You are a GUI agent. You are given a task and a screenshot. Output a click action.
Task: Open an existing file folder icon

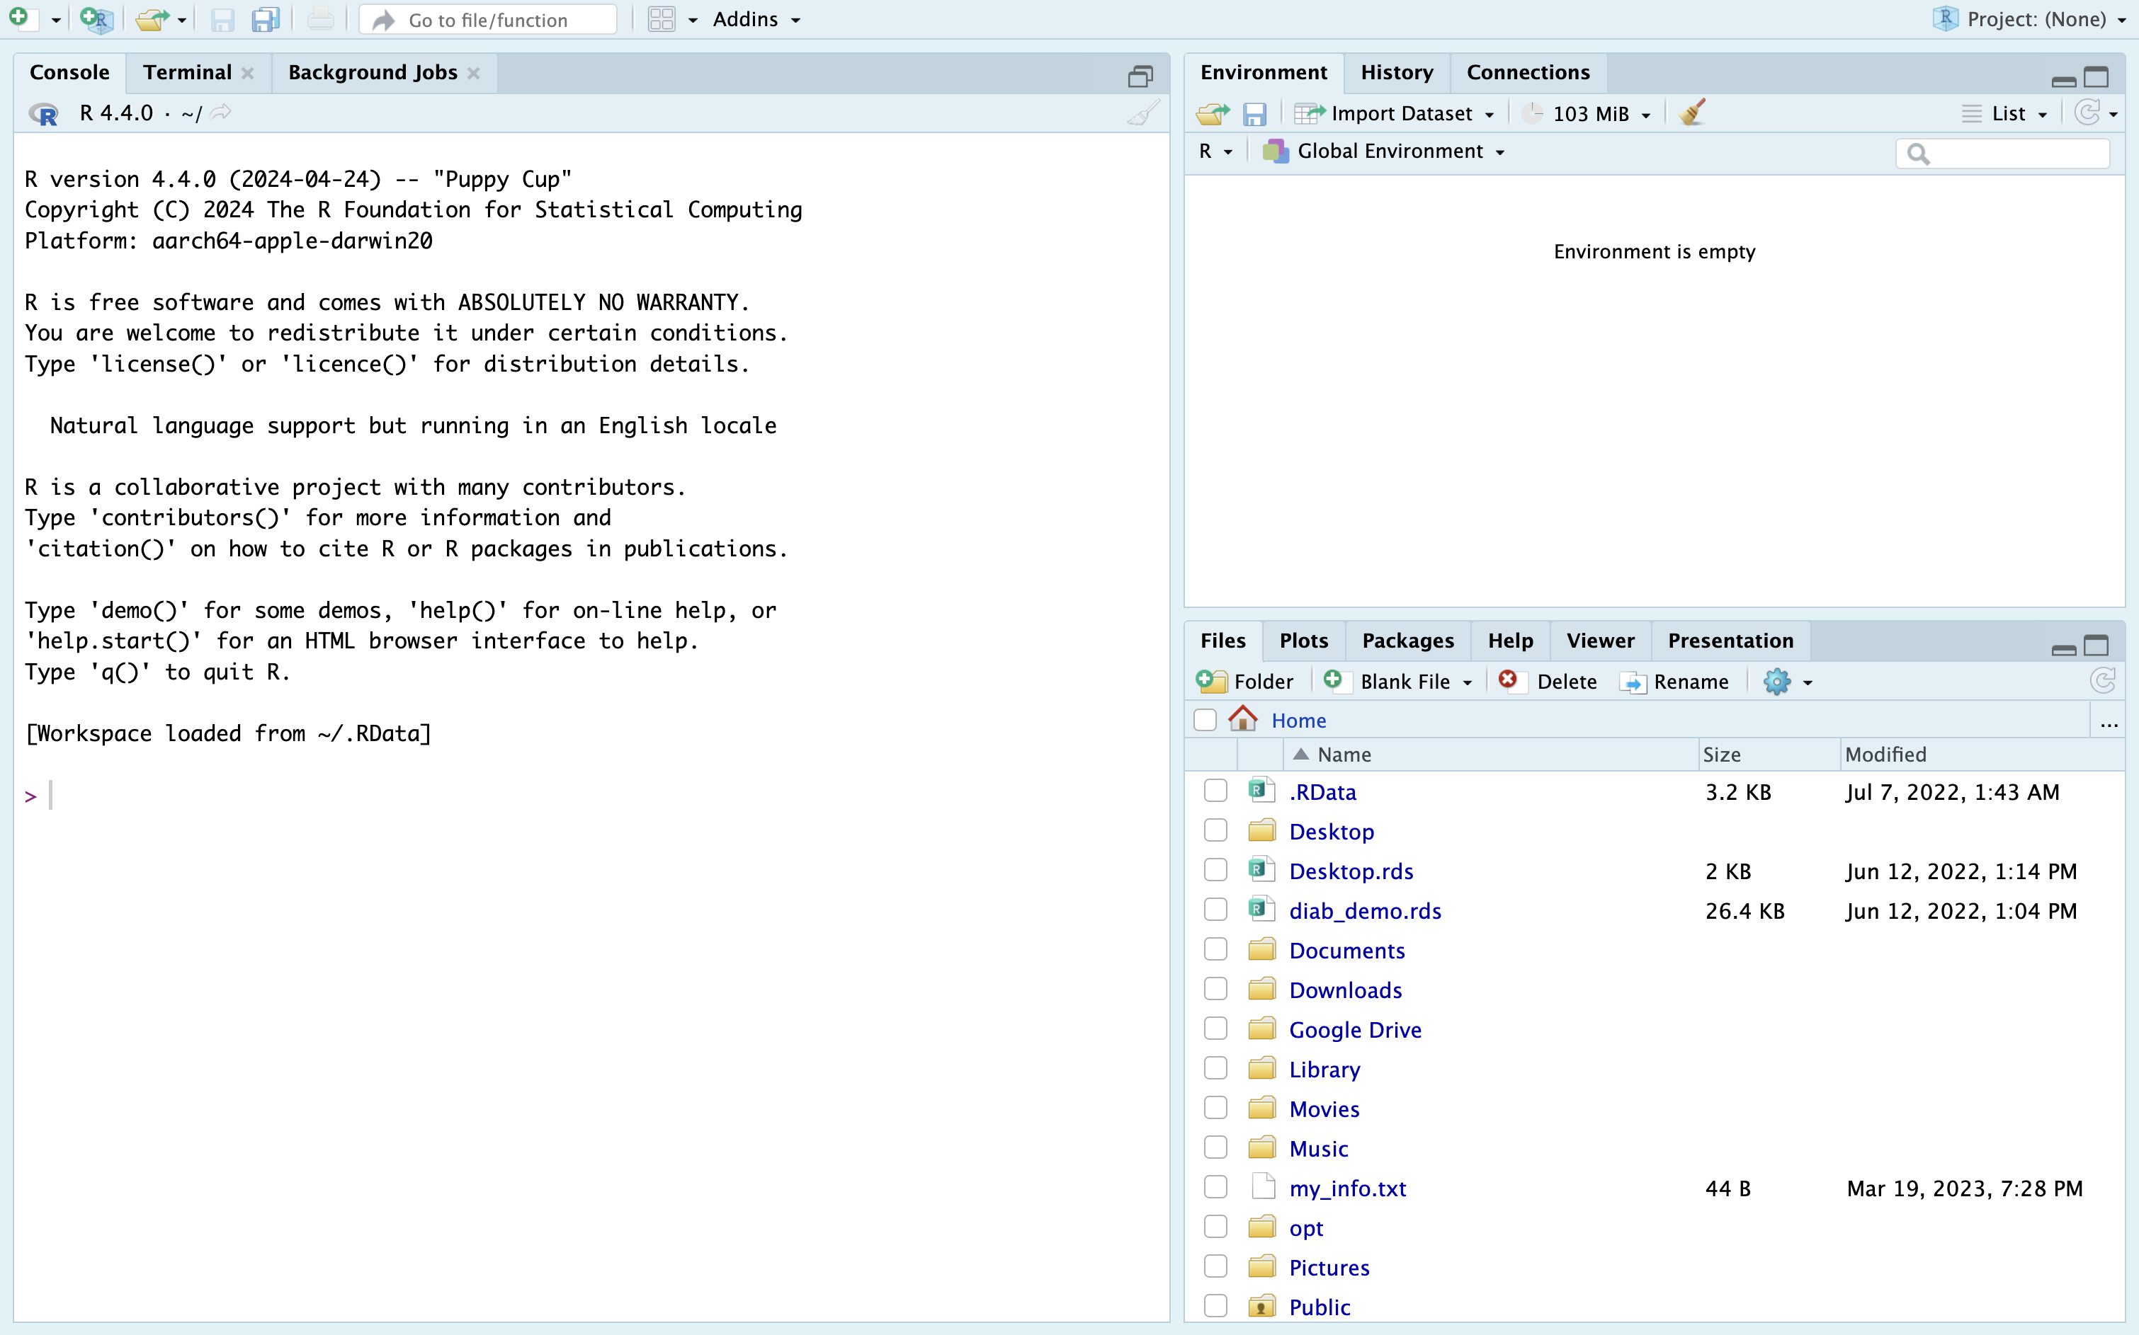[x=152, y=18]
